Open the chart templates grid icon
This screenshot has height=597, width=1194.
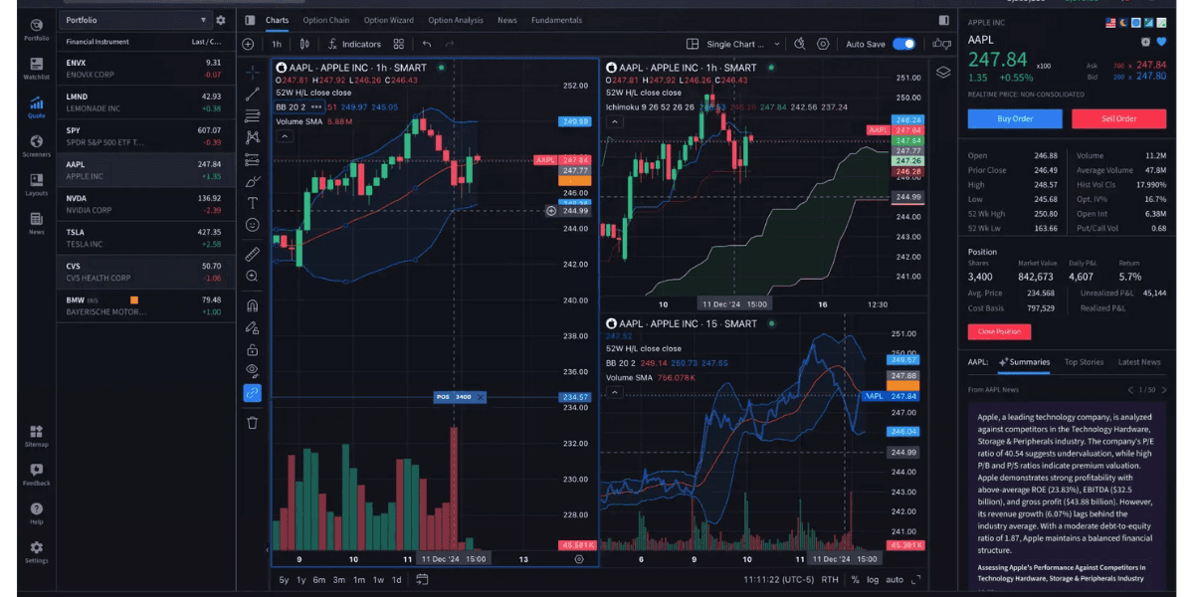point(398,44)
